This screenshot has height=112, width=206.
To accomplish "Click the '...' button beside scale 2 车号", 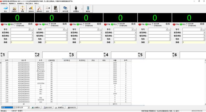I will coord(66,29).
